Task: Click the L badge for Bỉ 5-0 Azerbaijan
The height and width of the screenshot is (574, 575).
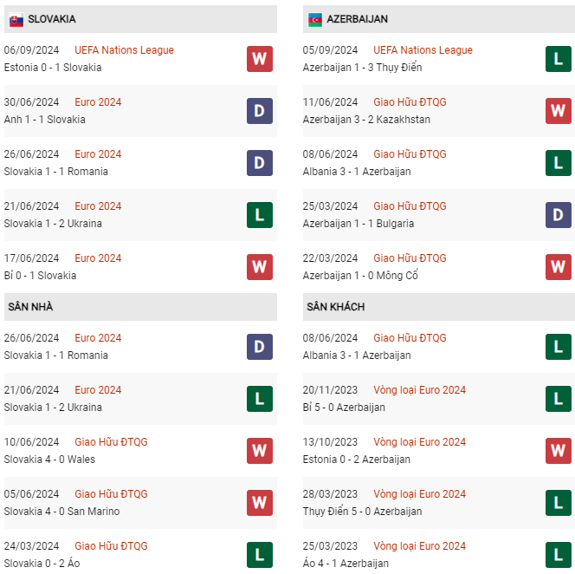Action: click(x=559, y=399)
